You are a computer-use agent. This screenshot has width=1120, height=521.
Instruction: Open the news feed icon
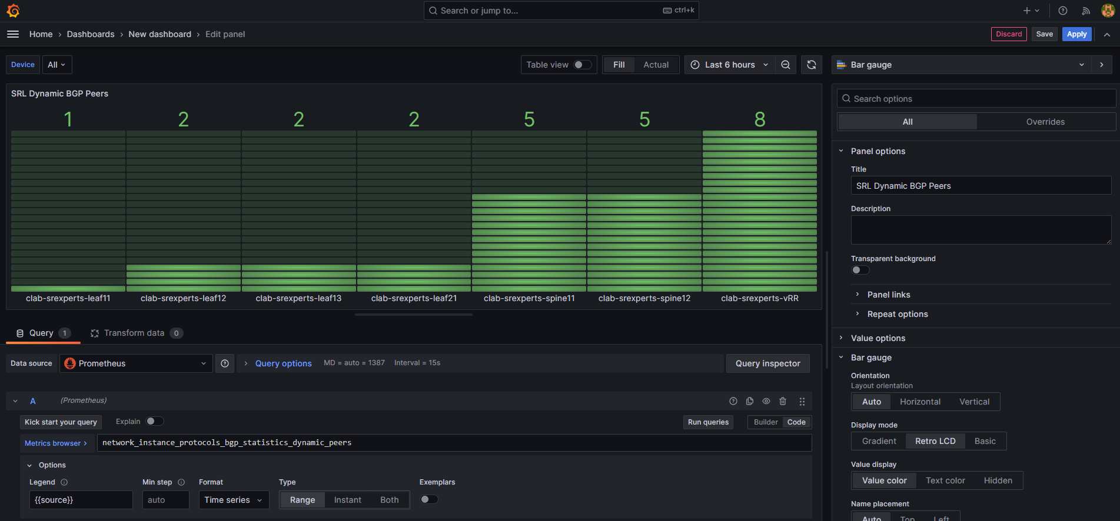click(x=1086, y=11)
